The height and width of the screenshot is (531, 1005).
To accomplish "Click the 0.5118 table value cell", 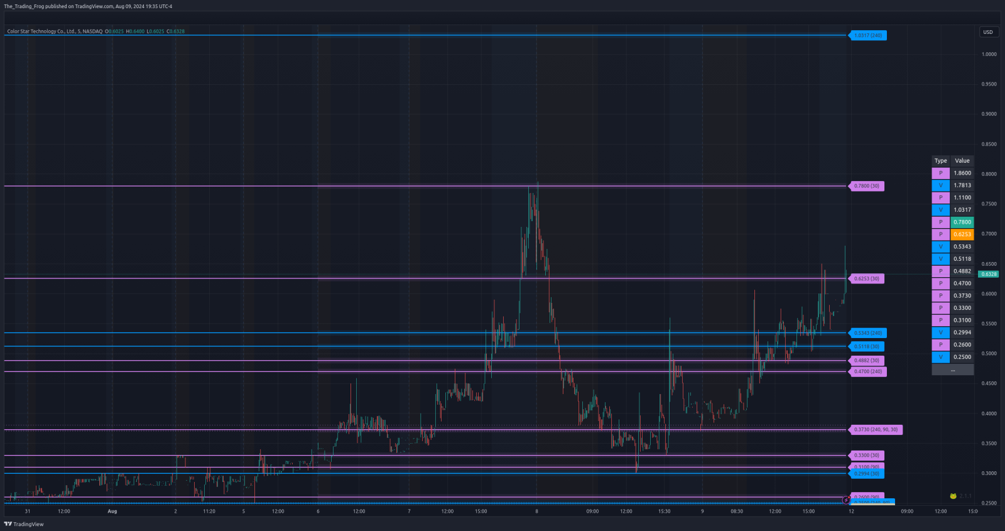I will pos(962,259).
